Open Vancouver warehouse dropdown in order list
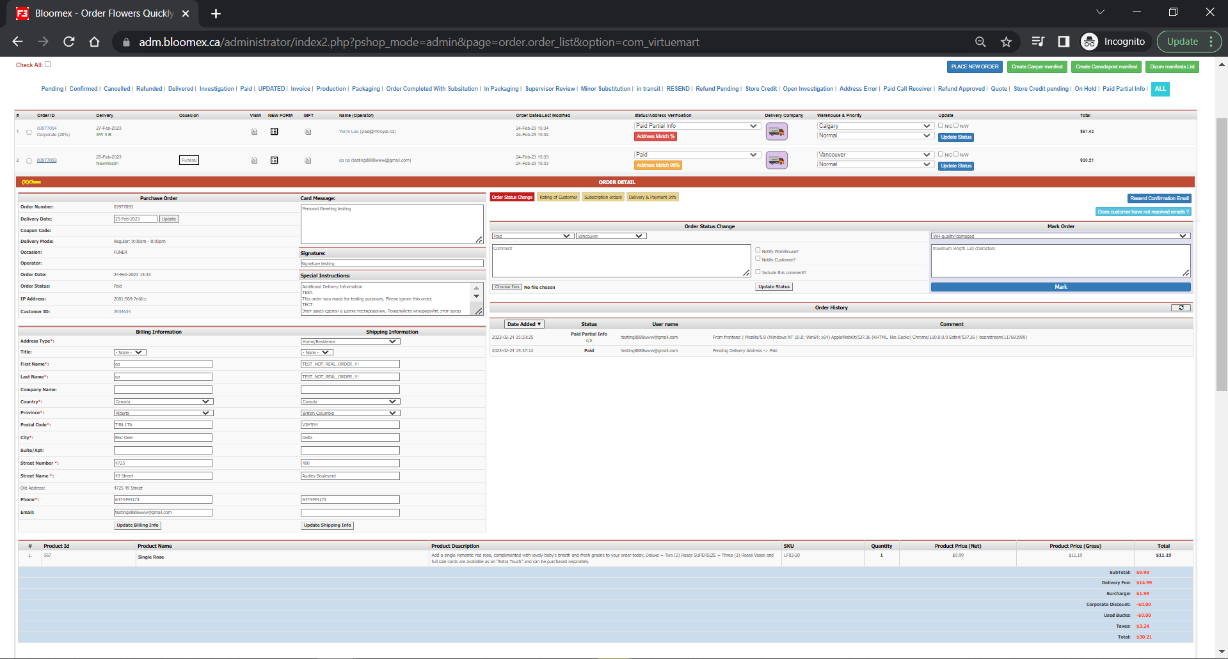 click(875, 155)
